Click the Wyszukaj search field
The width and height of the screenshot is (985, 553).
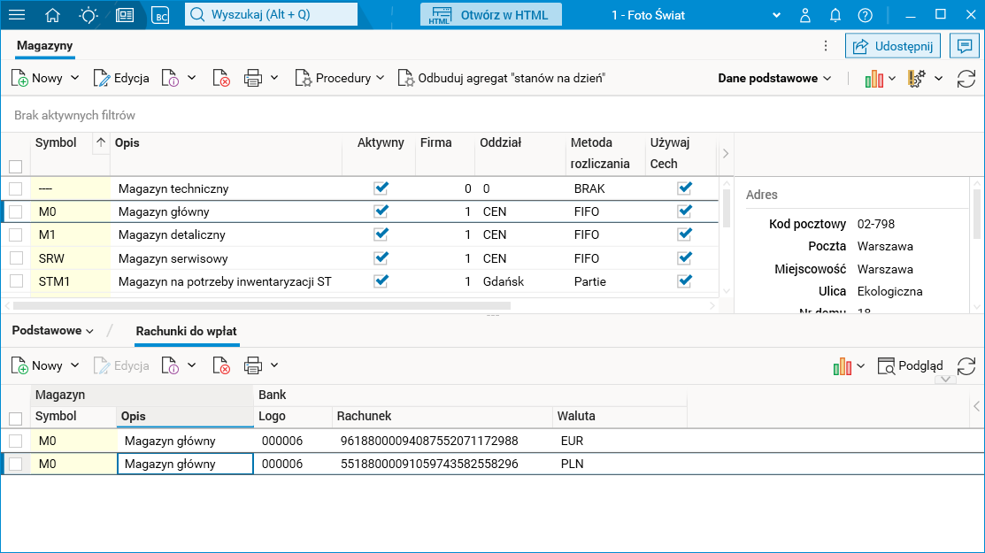click(x=271, y=15)
